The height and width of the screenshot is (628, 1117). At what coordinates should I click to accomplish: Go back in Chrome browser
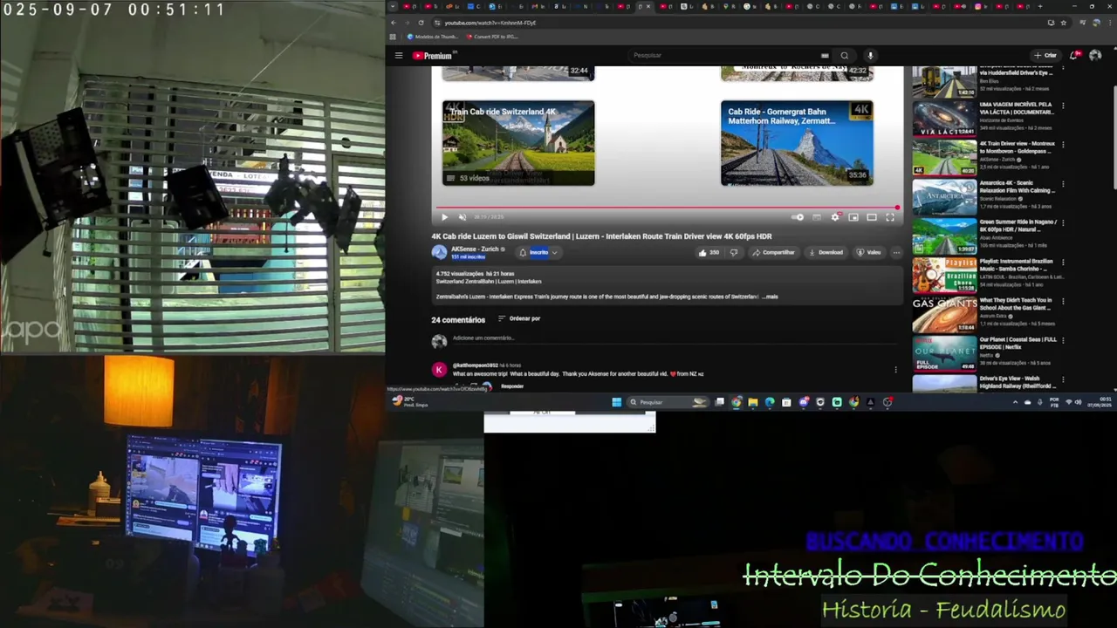tap(393, 23)
